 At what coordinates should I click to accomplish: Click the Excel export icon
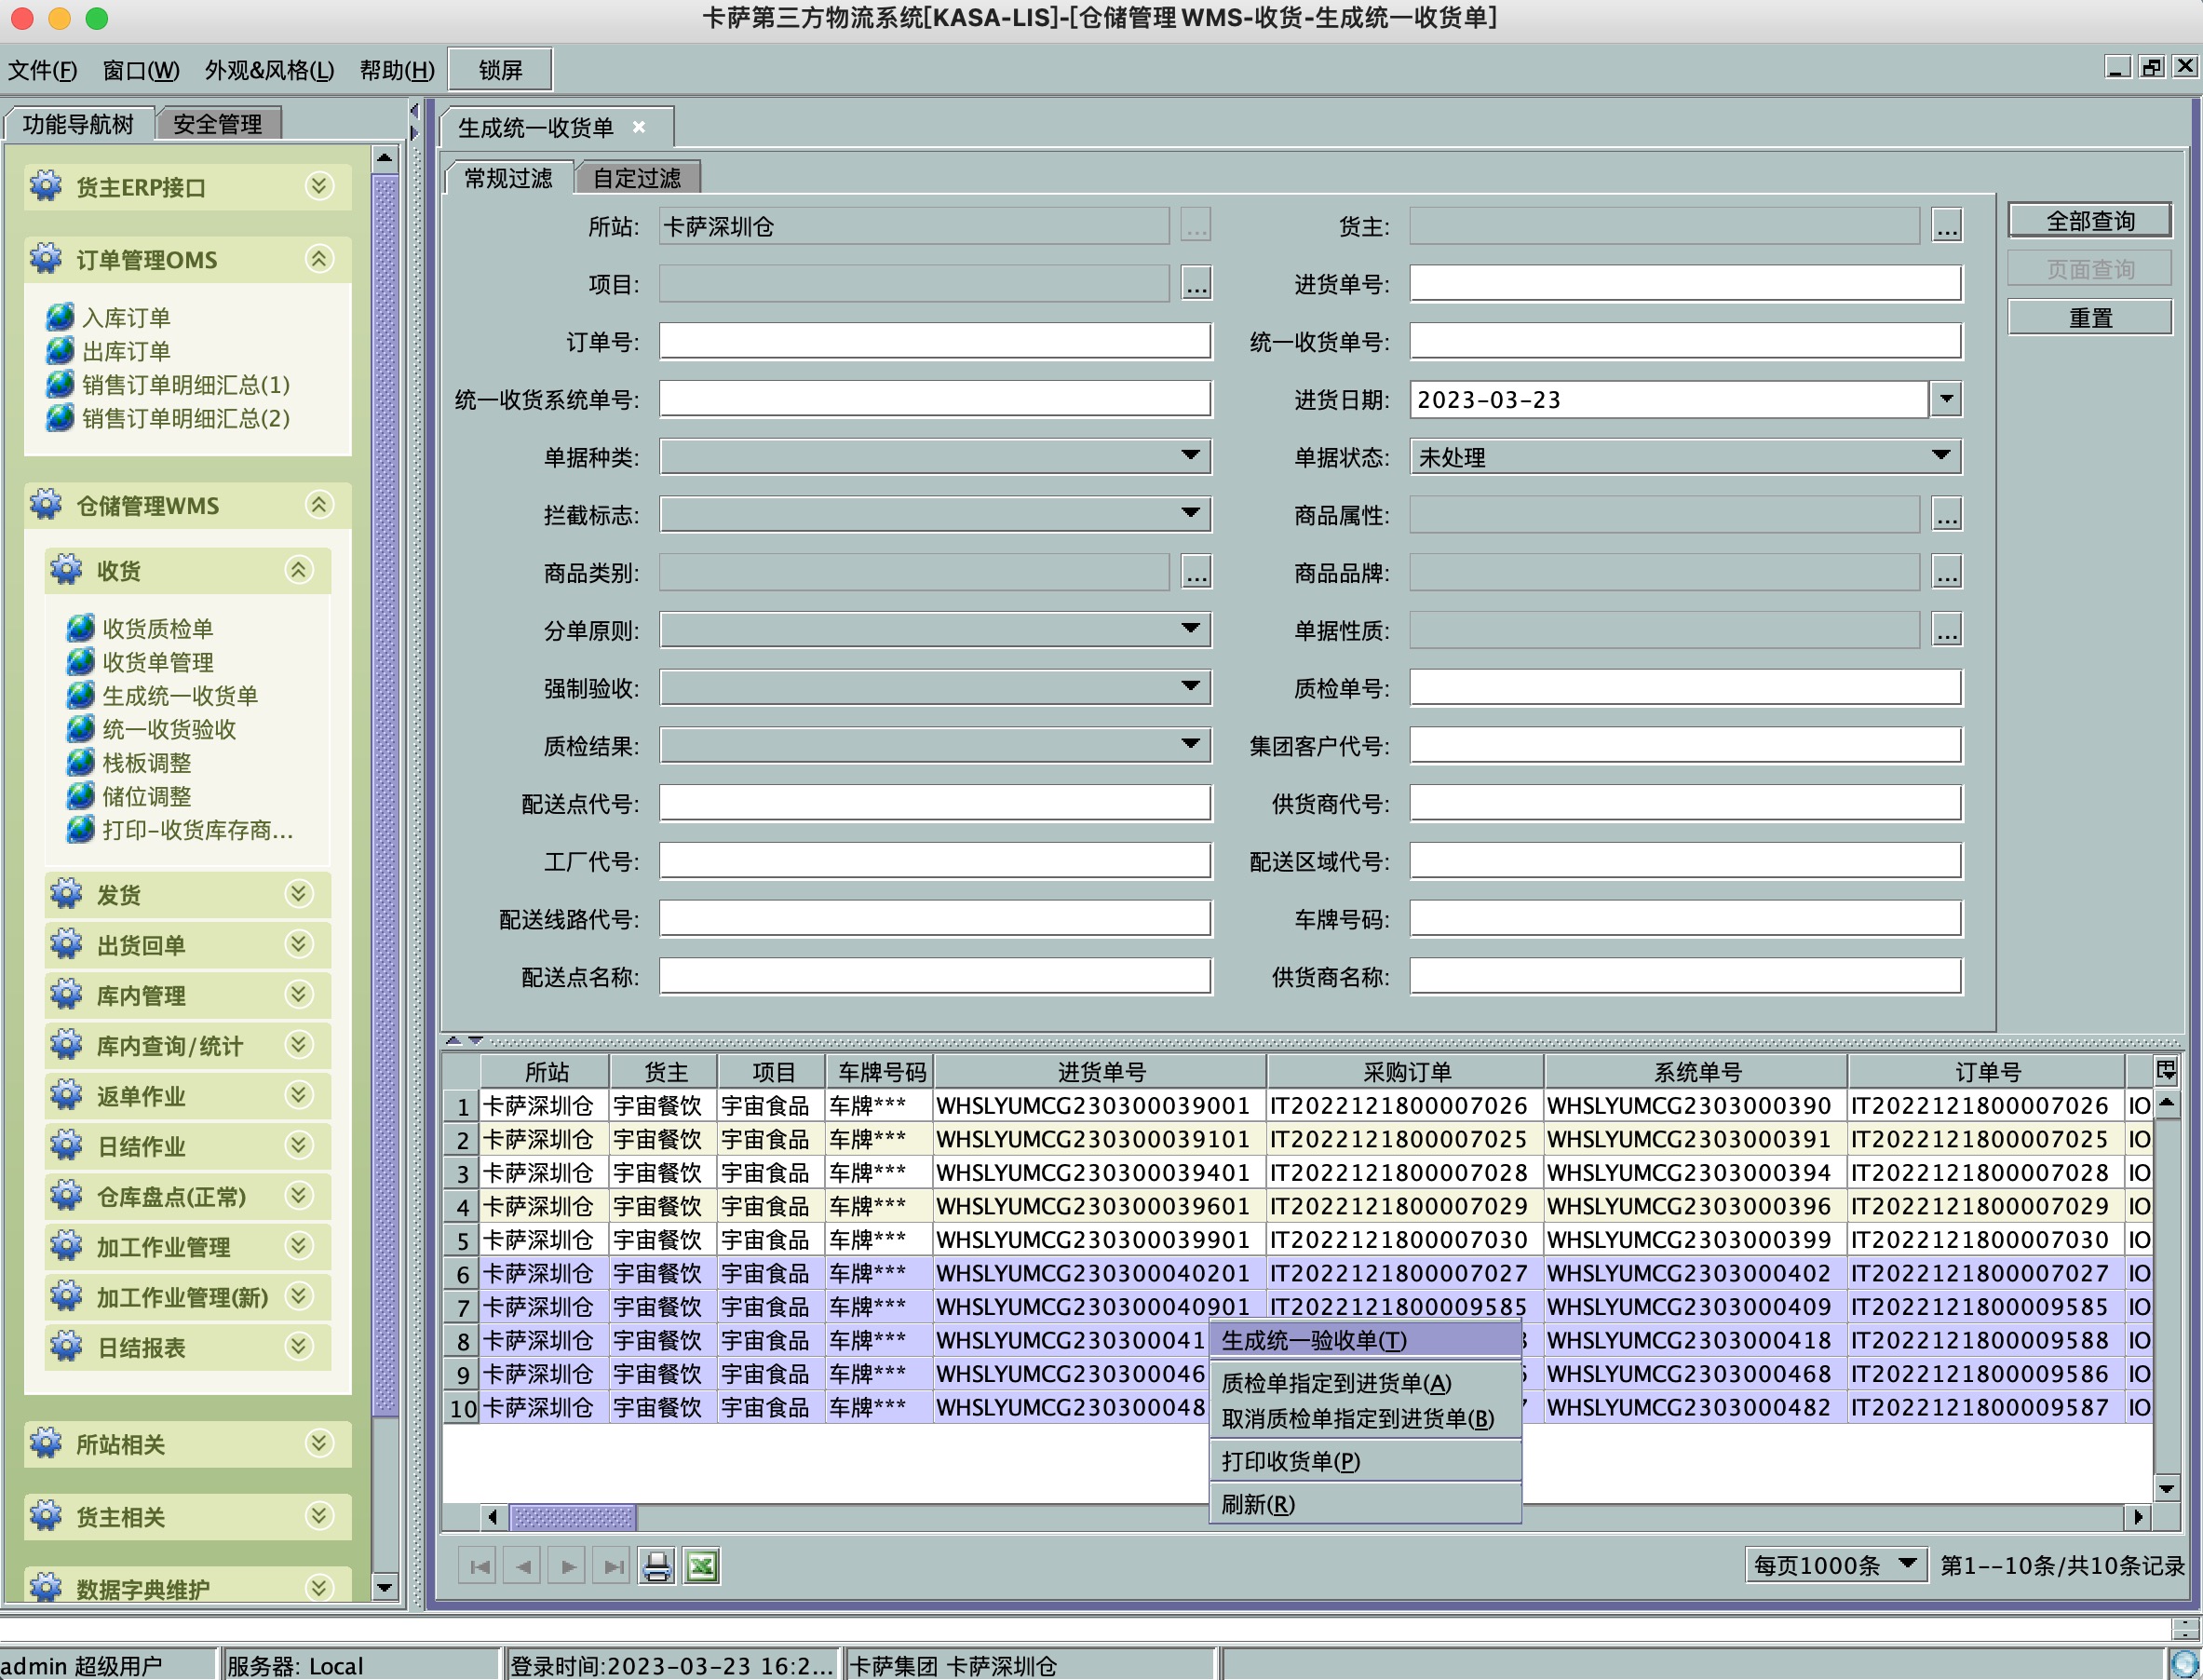702,1566
